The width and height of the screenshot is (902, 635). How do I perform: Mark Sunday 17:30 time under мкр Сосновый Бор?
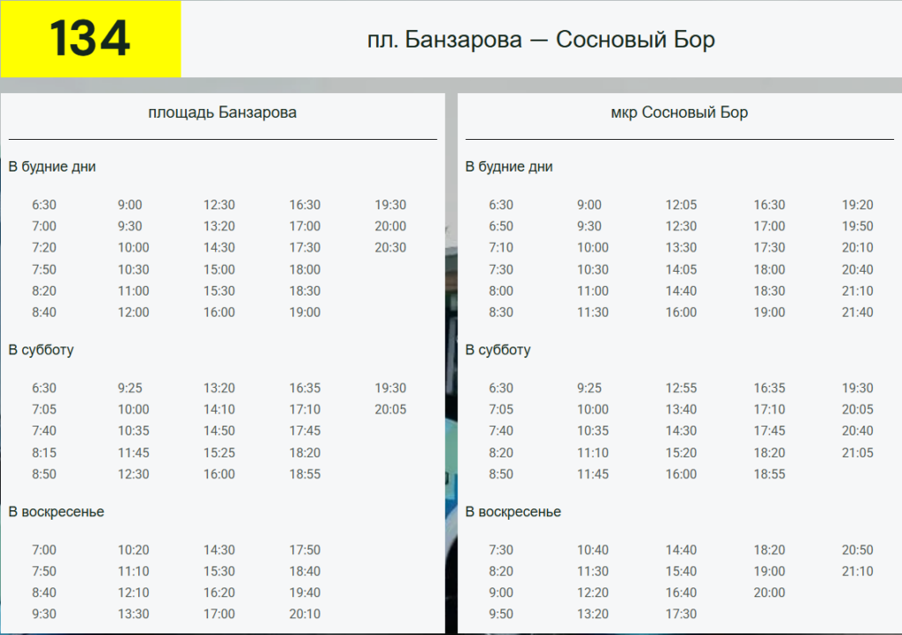click(x=681, y=614)
